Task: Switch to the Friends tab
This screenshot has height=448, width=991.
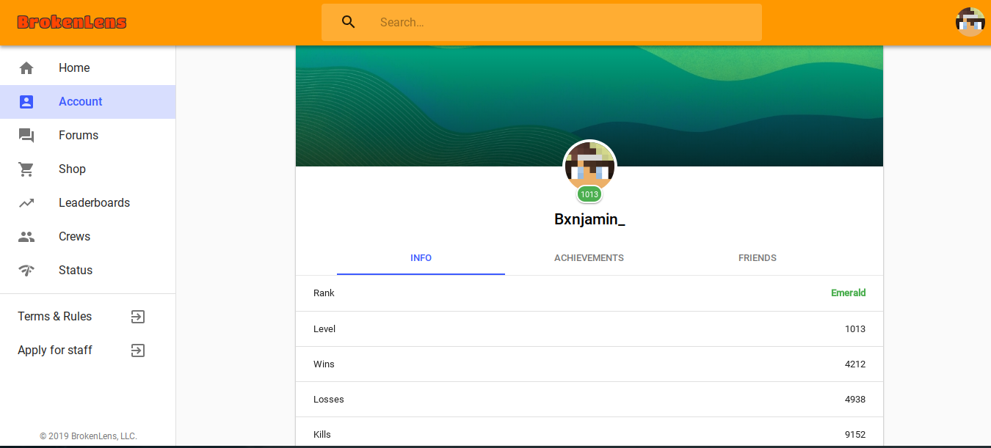Action: coord(757,258)
